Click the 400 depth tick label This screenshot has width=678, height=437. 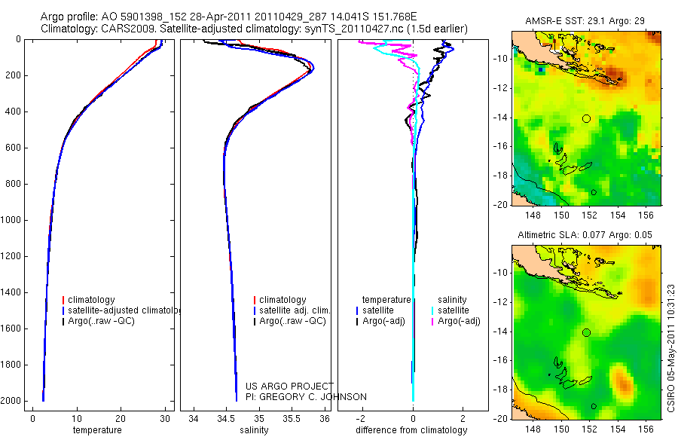(14, 112)
